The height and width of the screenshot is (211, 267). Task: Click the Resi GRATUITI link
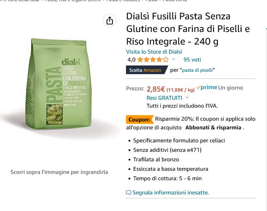coord(164,98)
